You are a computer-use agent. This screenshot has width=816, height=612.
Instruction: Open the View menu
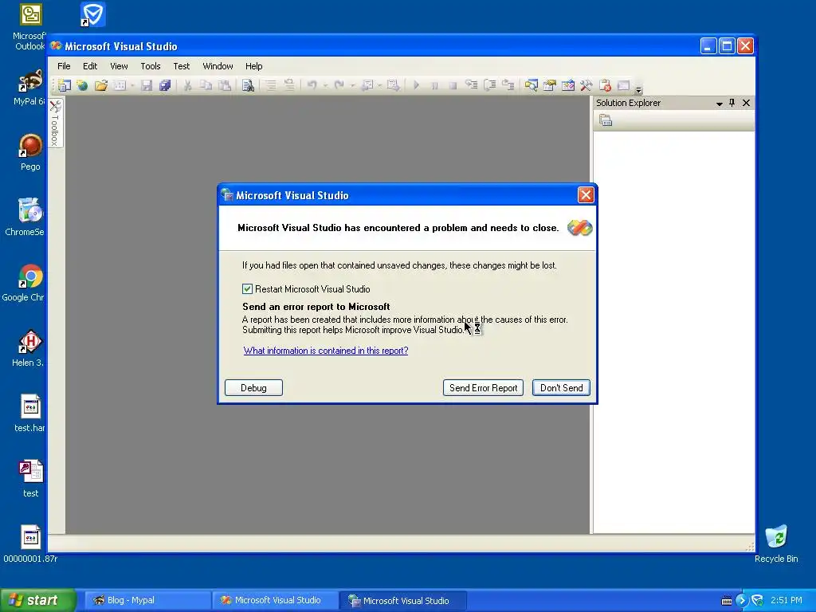[x=119, y=66]
